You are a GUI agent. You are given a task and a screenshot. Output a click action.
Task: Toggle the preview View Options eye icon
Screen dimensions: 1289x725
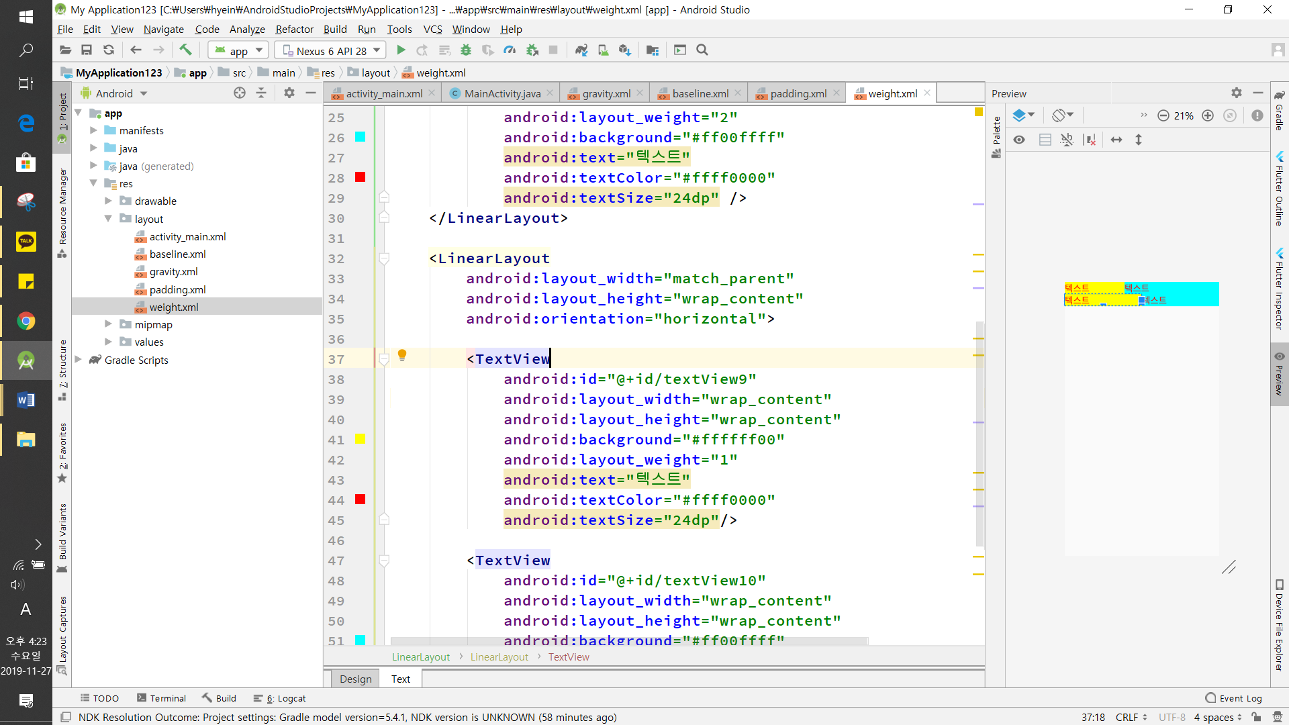(x=1019, y=140)
